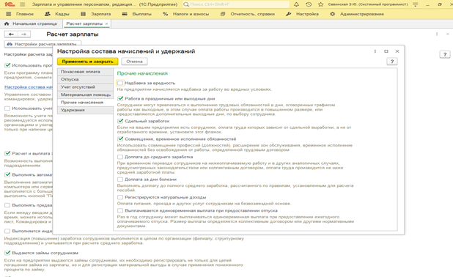Click the Зарплата calculator icon
Viewport: 453px width, 277px height.
pos(84,14)
